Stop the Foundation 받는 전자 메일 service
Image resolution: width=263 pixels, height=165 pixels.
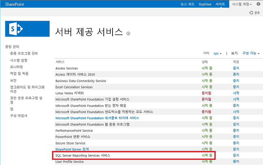tap(236, 105)
